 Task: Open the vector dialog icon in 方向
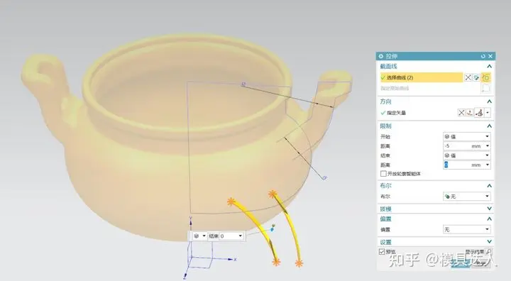tap(470, 113)
